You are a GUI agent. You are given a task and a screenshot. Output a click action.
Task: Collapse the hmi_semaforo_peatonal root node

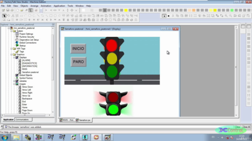[x=9, y=28]
